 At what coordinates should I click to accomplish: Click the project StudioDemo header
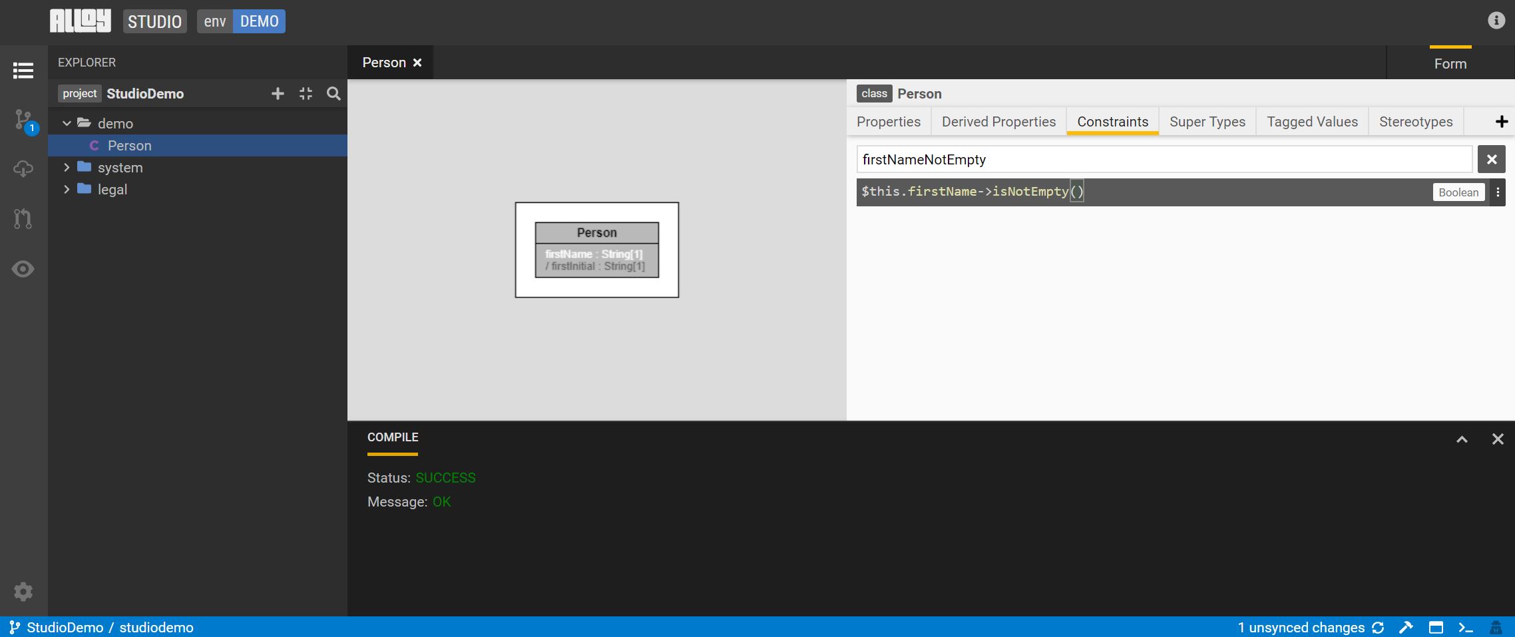[x=121, y=94]
